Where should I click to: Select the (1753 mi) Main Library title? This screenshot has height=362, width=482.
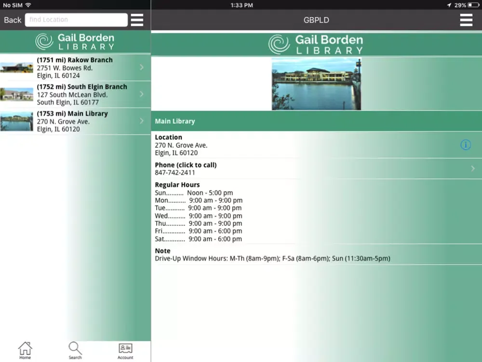pyautogui.click(x=72, y=113)
